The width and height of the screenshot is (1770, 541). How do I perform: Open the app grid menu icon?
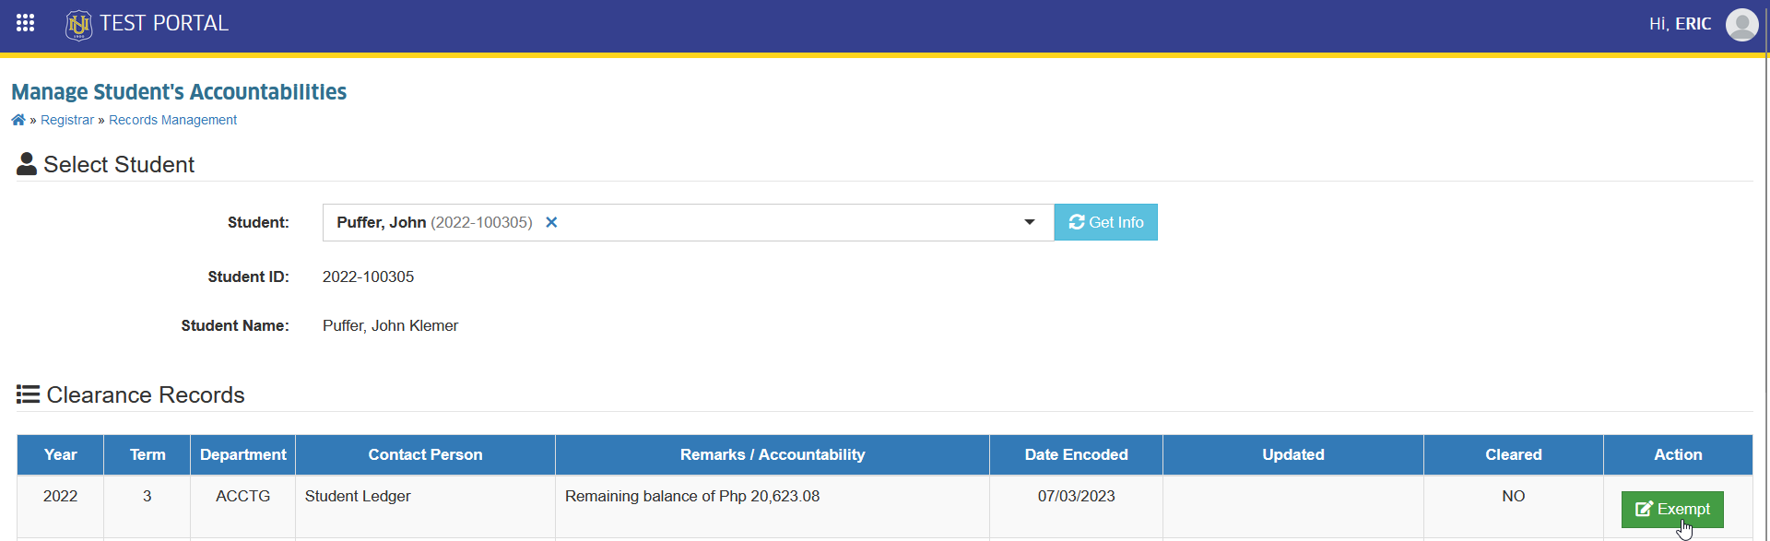25,23
